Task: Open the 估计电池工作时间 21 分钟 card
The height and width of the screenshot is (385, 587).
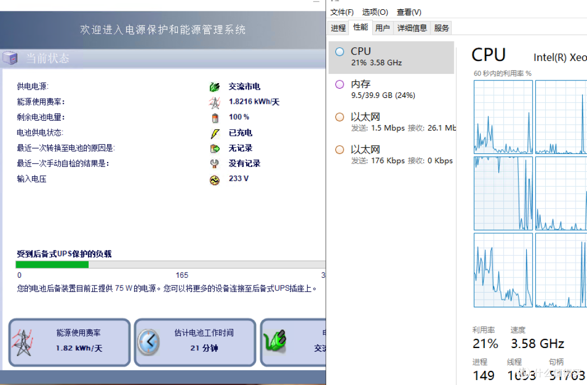Action: pos(195,342)
